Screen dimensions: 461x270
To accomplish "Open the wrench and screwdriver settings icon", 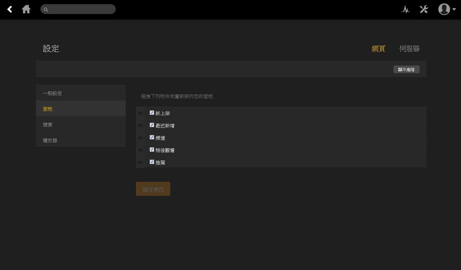I will [424, 9].
